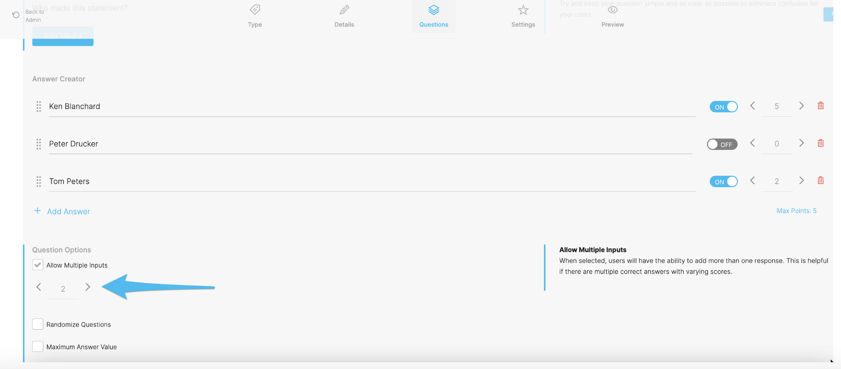Edit the Peter Drucker answer field
Screen dimensions: 841x369
[x=370, y=144]
